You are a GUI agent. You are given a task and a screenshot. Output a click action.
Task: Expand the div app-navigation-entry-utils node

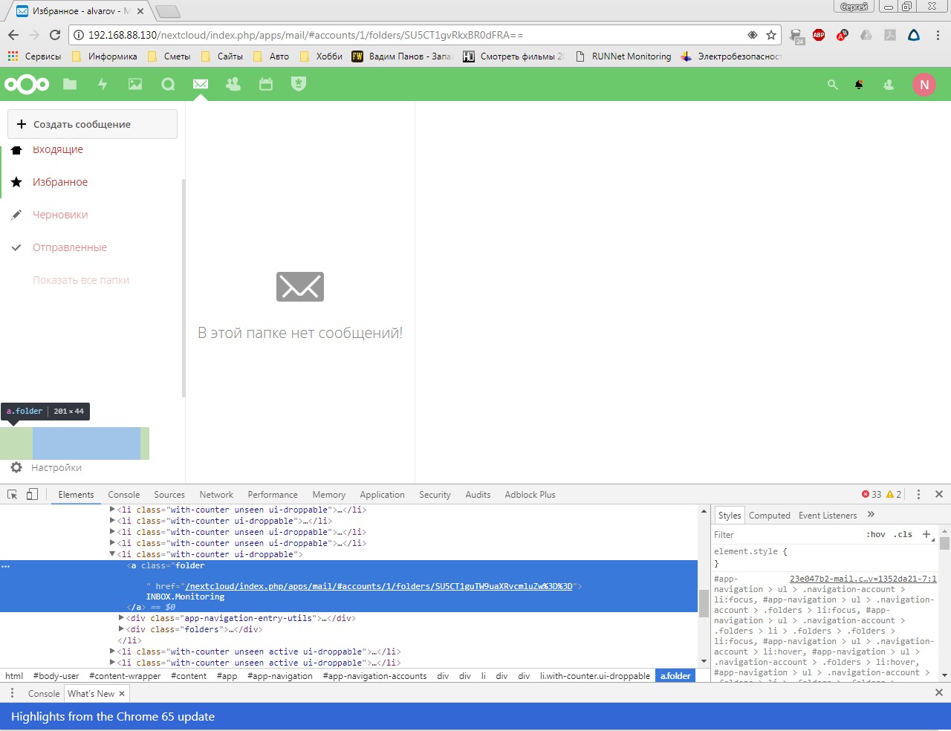122,618
